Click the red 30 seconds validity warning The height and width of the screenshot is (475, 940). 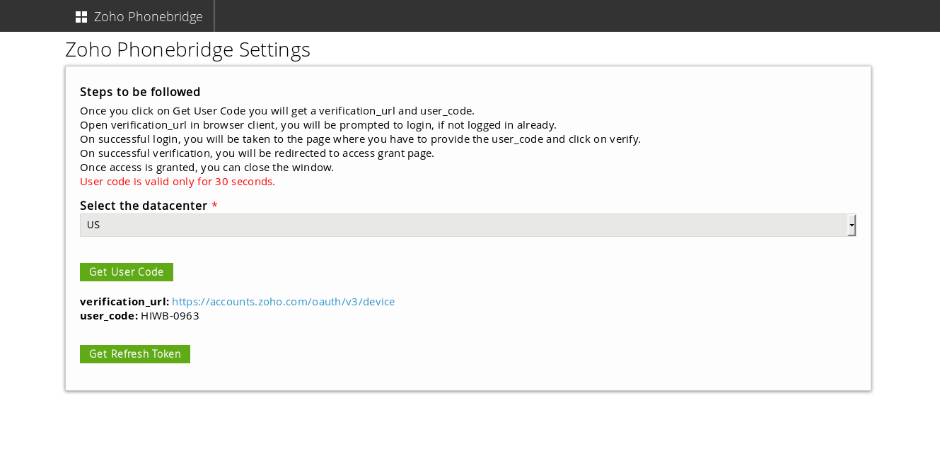coord(178,182)
